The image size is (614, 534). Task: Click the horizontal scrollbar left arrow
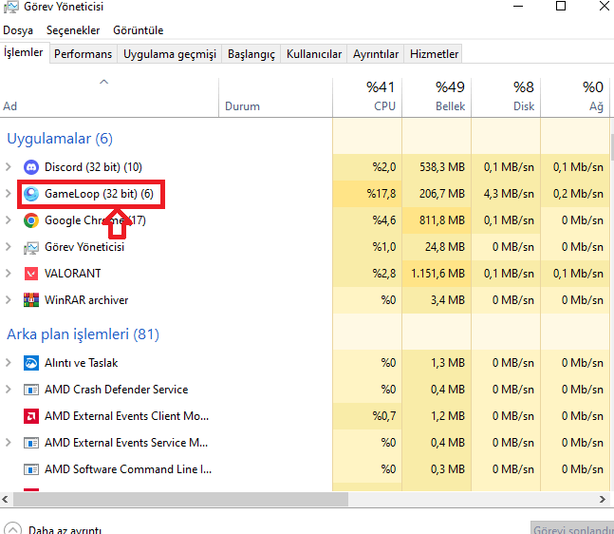[x=5, y=500]
